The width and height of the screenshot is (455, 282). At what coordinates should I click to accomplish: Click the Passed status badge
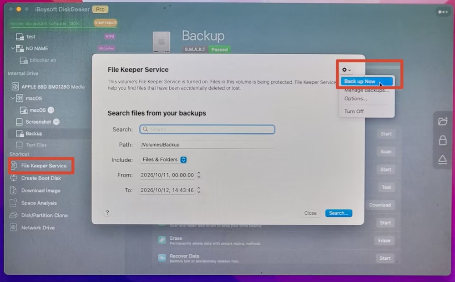pyautogui.click(x=219, y=49)
